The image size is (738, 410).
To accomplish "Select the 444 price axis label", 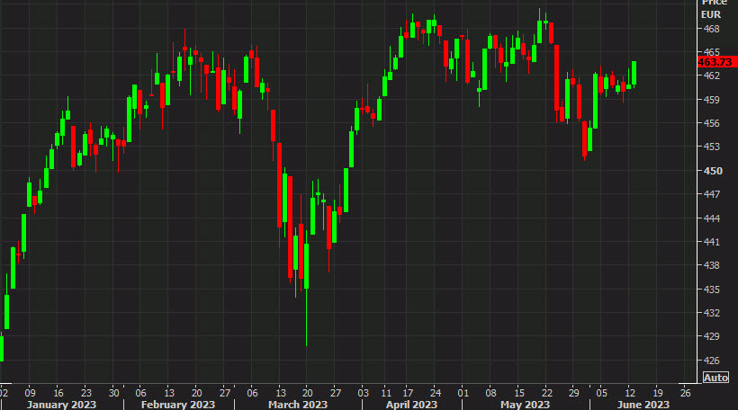I will click(711, 218).
